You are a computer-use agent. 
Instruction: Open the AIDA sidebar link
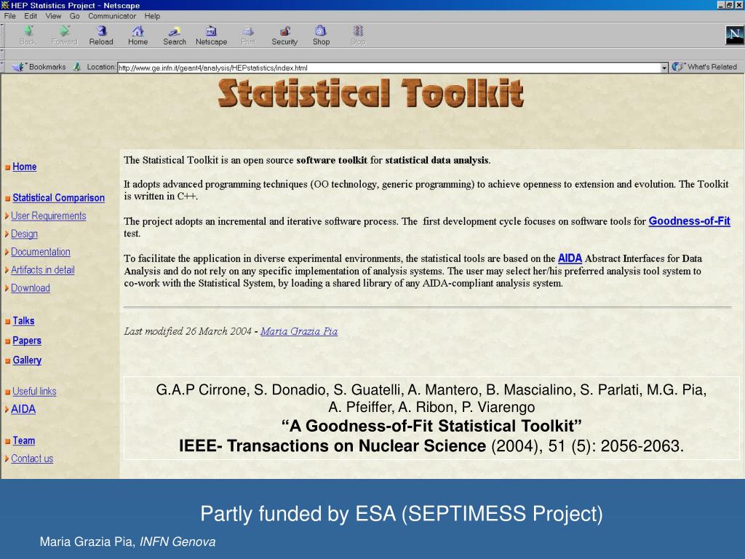pos(23,409)
